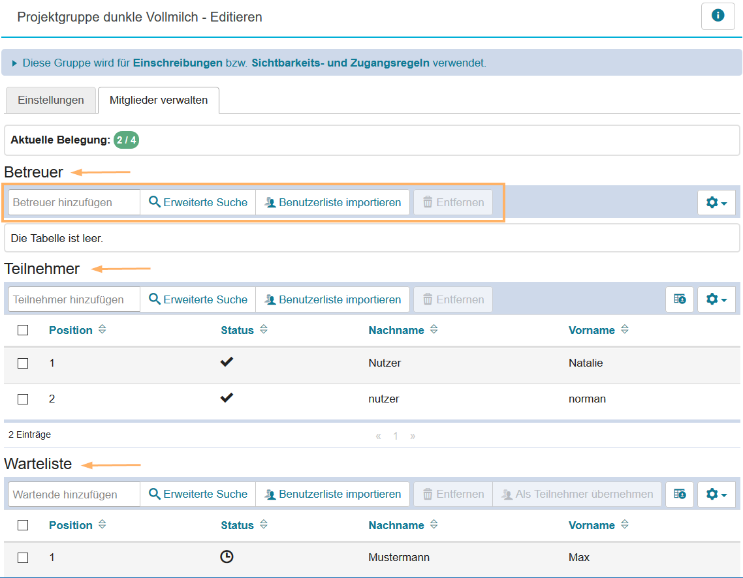This screenshot has height=578, width=743.
Task: Open the Mitglieder verwalten tab
Action: click(x=159, y=100)
